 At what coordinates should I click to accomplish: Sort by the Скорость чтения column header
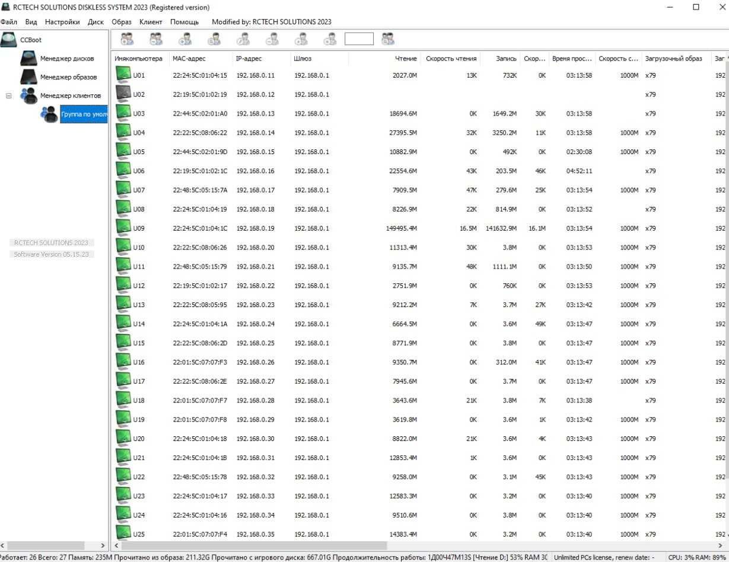click(x=451, y=59)
